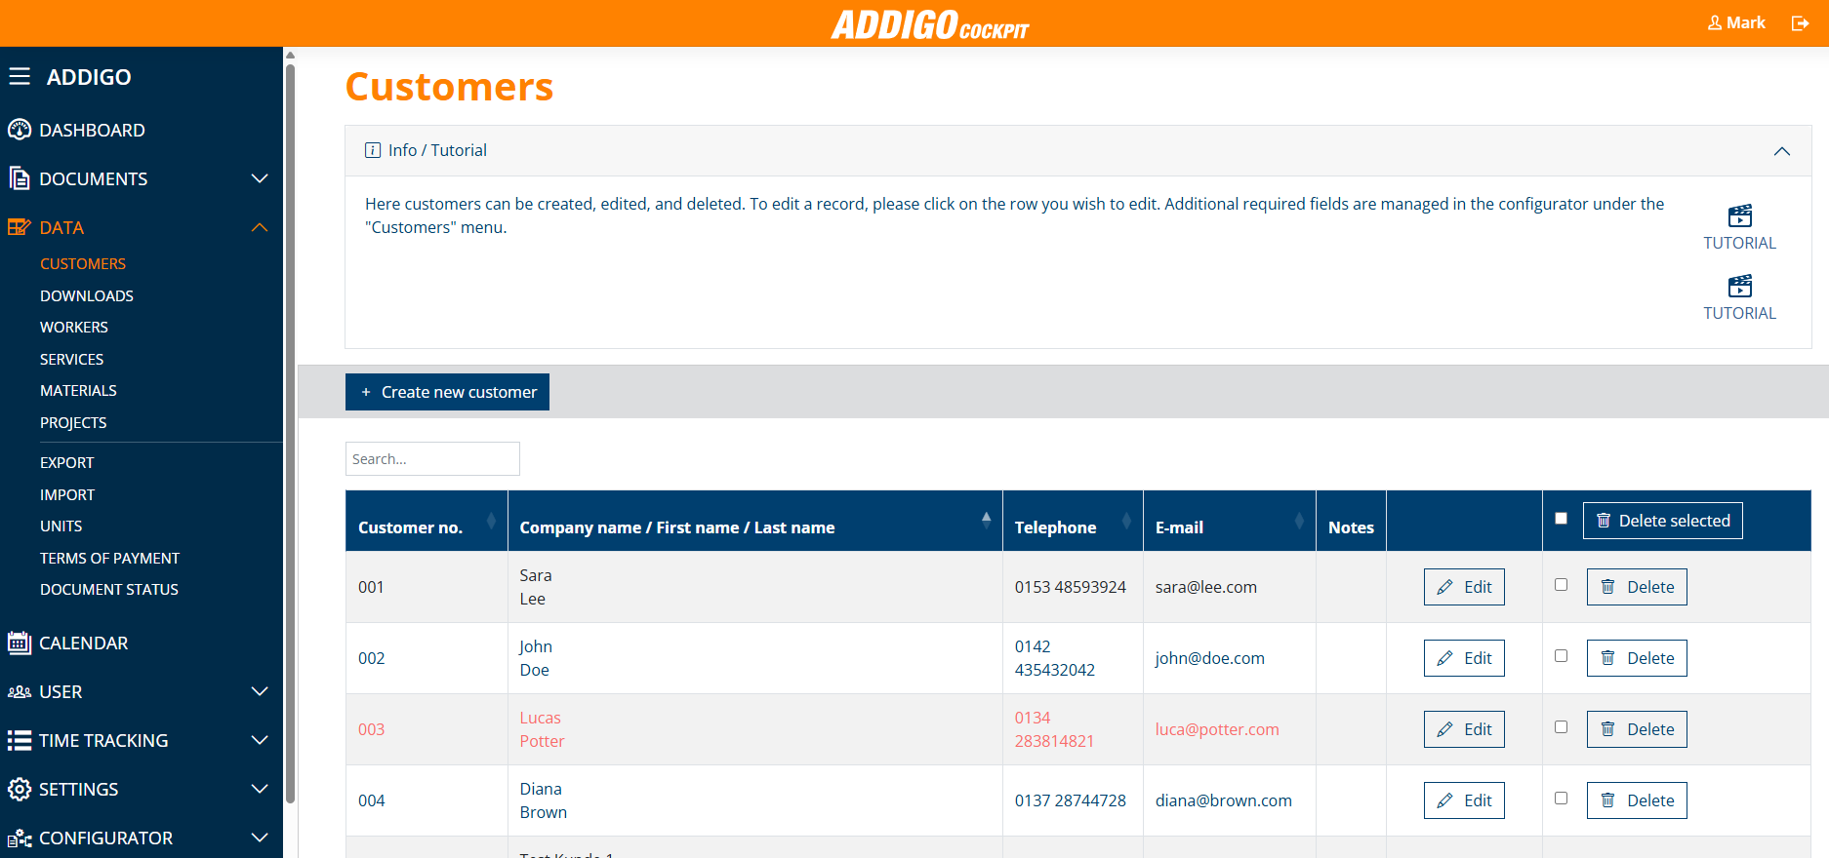Expand the User menu chevron

260,691
